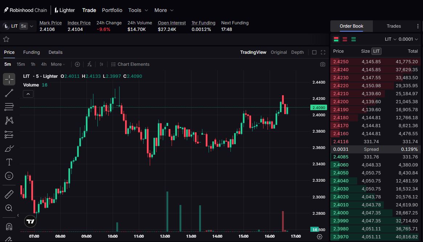The height and width of the screenshot is (242, 423).
Task: Open the Robinhood Chain home logo
Action: pyautogui.click(x=25, y=10)
